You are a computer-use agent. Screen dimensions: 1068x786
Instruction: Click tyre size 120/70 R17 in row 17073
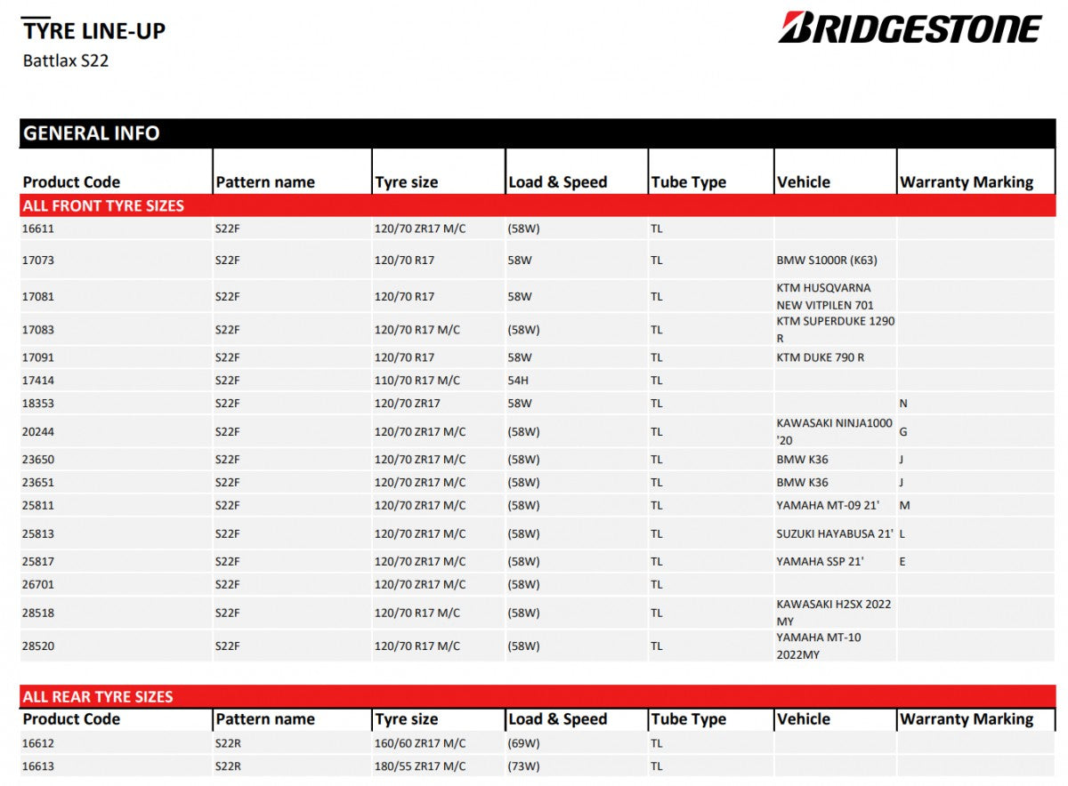[405, 261]
